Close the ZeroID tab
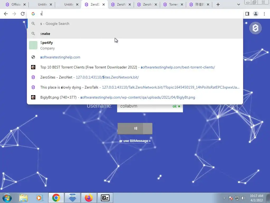The height and width of the screenshot is (203, 270). pos(103,5)
